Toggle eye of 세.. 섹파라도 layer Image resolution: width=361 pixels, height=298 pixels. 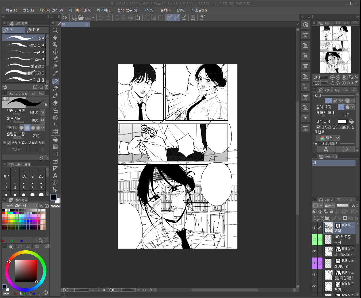(314, 251)
